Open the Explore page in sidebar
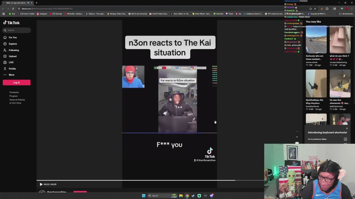Image resolution: width=355 pixels, height=199 pixels. tap(10, 44)
